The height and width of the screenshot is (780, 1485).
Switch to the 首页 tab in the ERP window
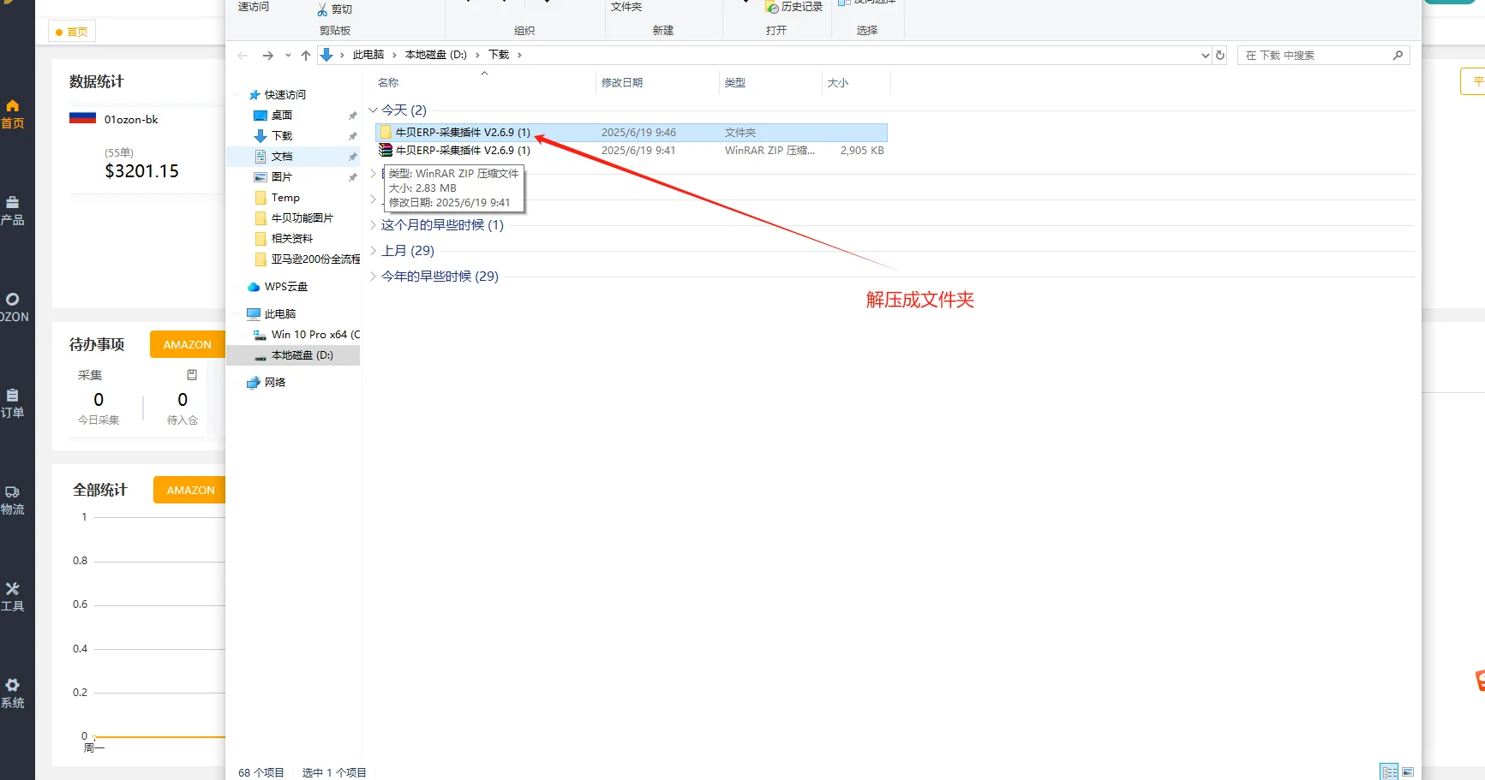pyautogui.click(x=72, y=33)
